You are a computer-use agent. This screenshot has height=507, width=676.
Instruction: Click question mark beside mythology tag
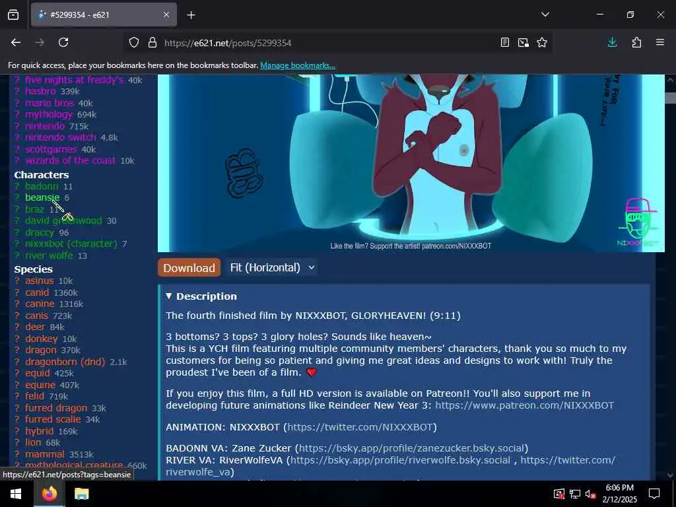(17, 115)
